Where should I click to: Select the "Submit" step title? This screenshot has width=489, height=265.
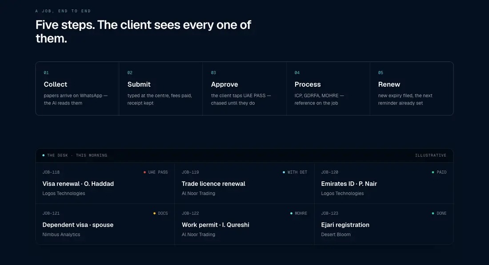coord(139,84)
